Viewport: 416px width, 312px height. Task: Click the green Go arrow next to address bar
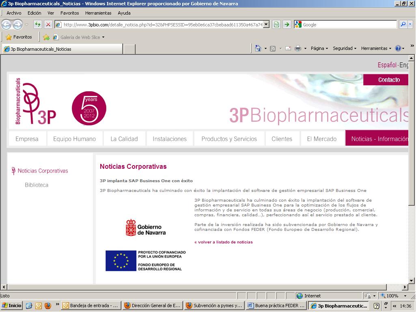pyautogui.click(x=287, y=25)
